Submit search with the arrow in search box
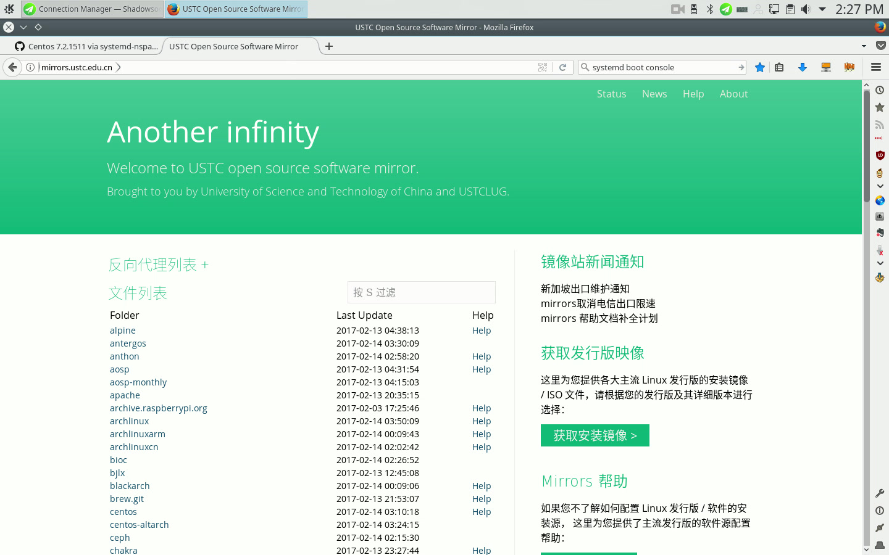The height and width of the screenshot is (555, 889). pos(741,67)
